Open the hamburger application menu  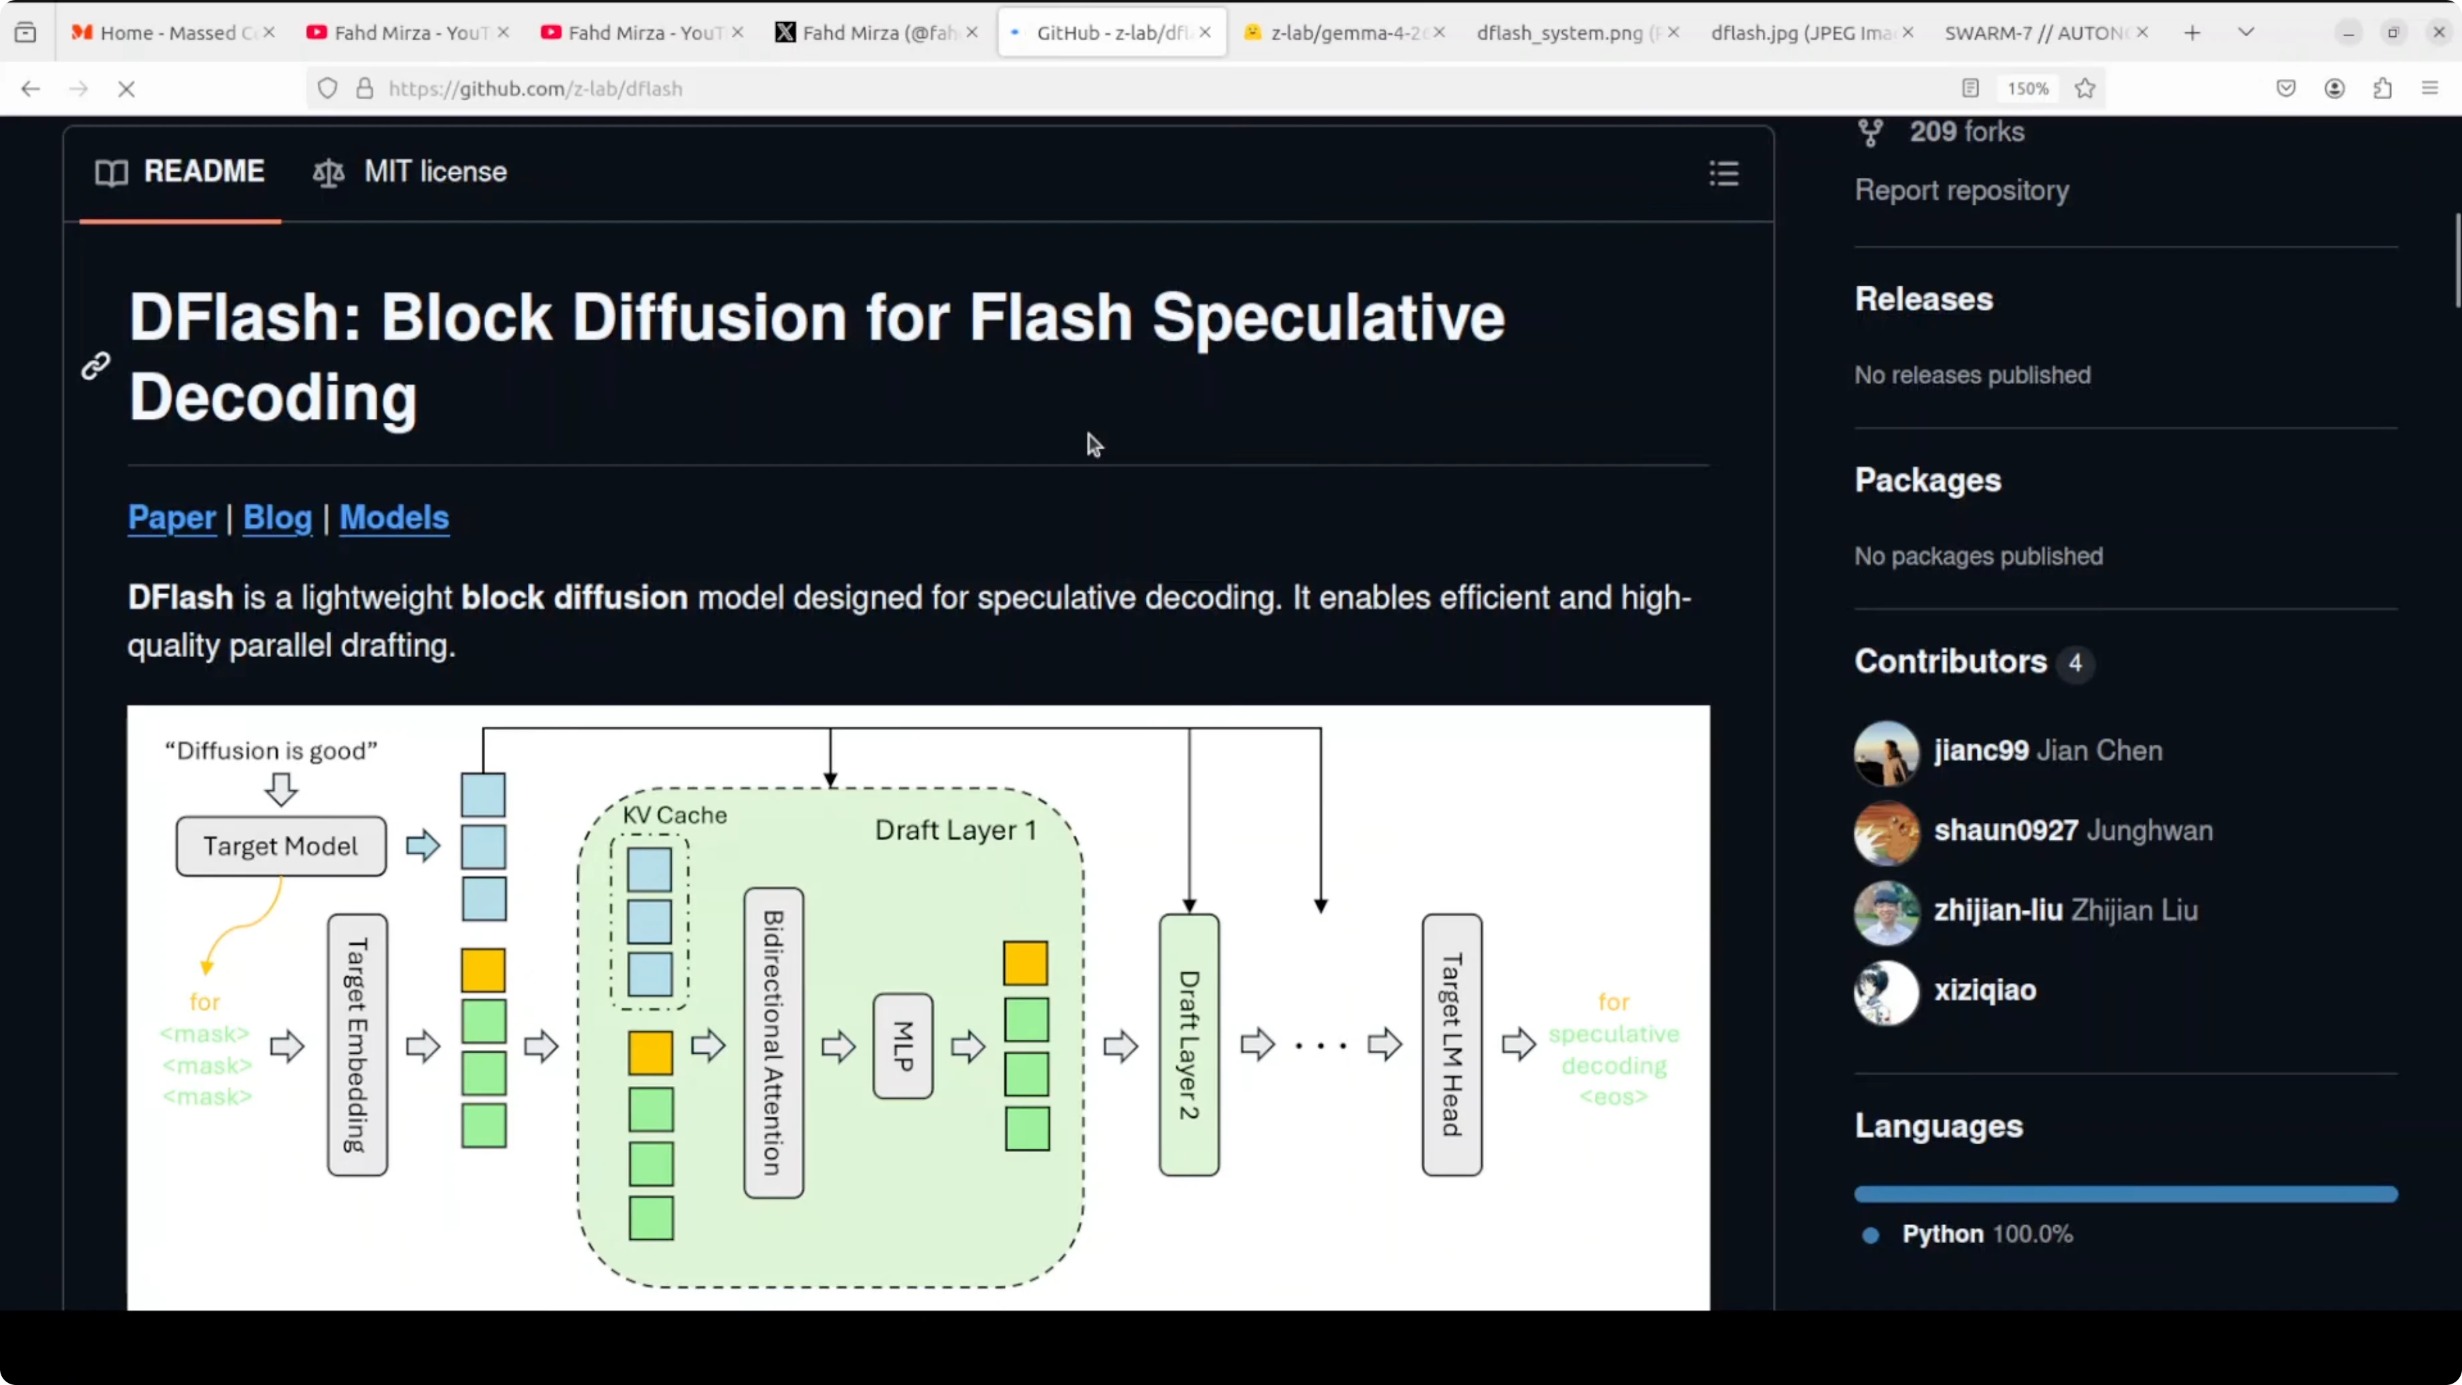pyautogui.click(x=2429, y=89)
